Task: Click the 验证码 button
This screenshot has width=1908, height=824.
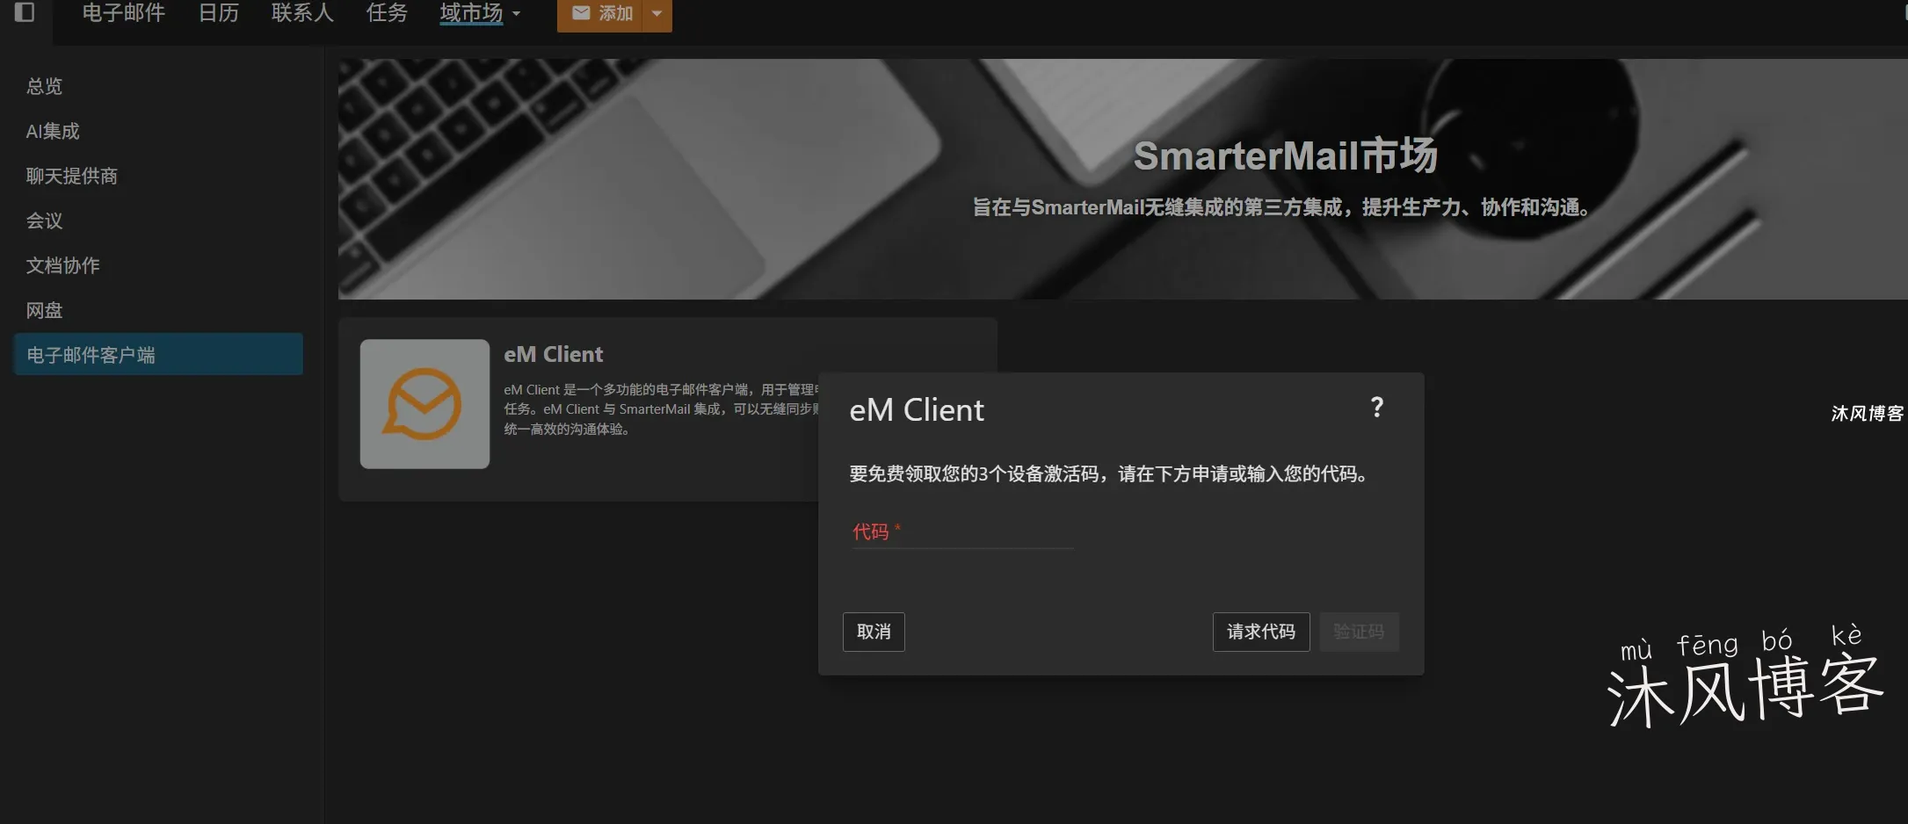Action: pyautogui.click(x=1359, y=632)
